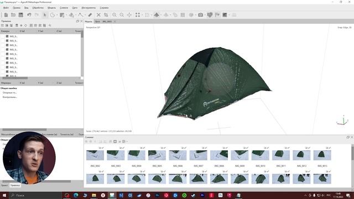Close the IMG_9003 tab
The height and width of the screenshot is (199, 354).
pos(114,22)
